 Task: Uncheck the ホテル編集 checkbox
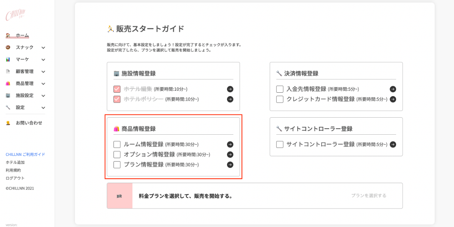(x=117, y=89)
